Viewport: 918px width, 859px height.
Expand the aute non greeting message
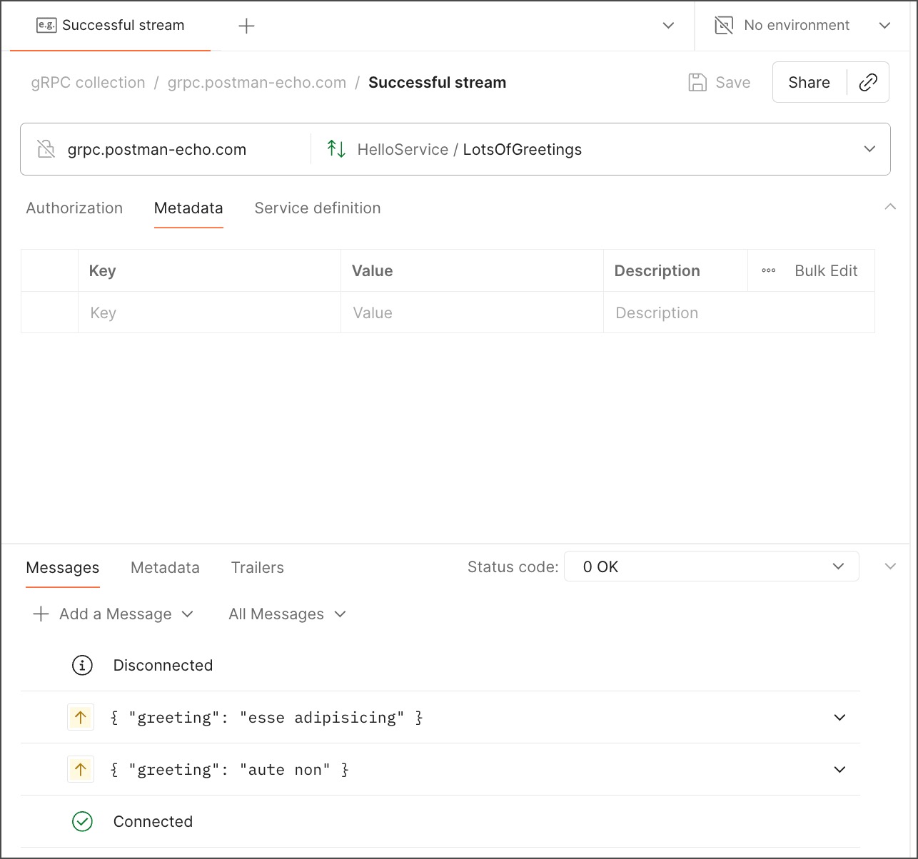840,769
